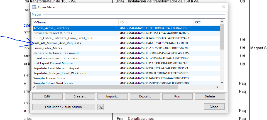Click the Open Macro dialog title icon
Screen dimensions: 267x120
click(x=34, y=7)
